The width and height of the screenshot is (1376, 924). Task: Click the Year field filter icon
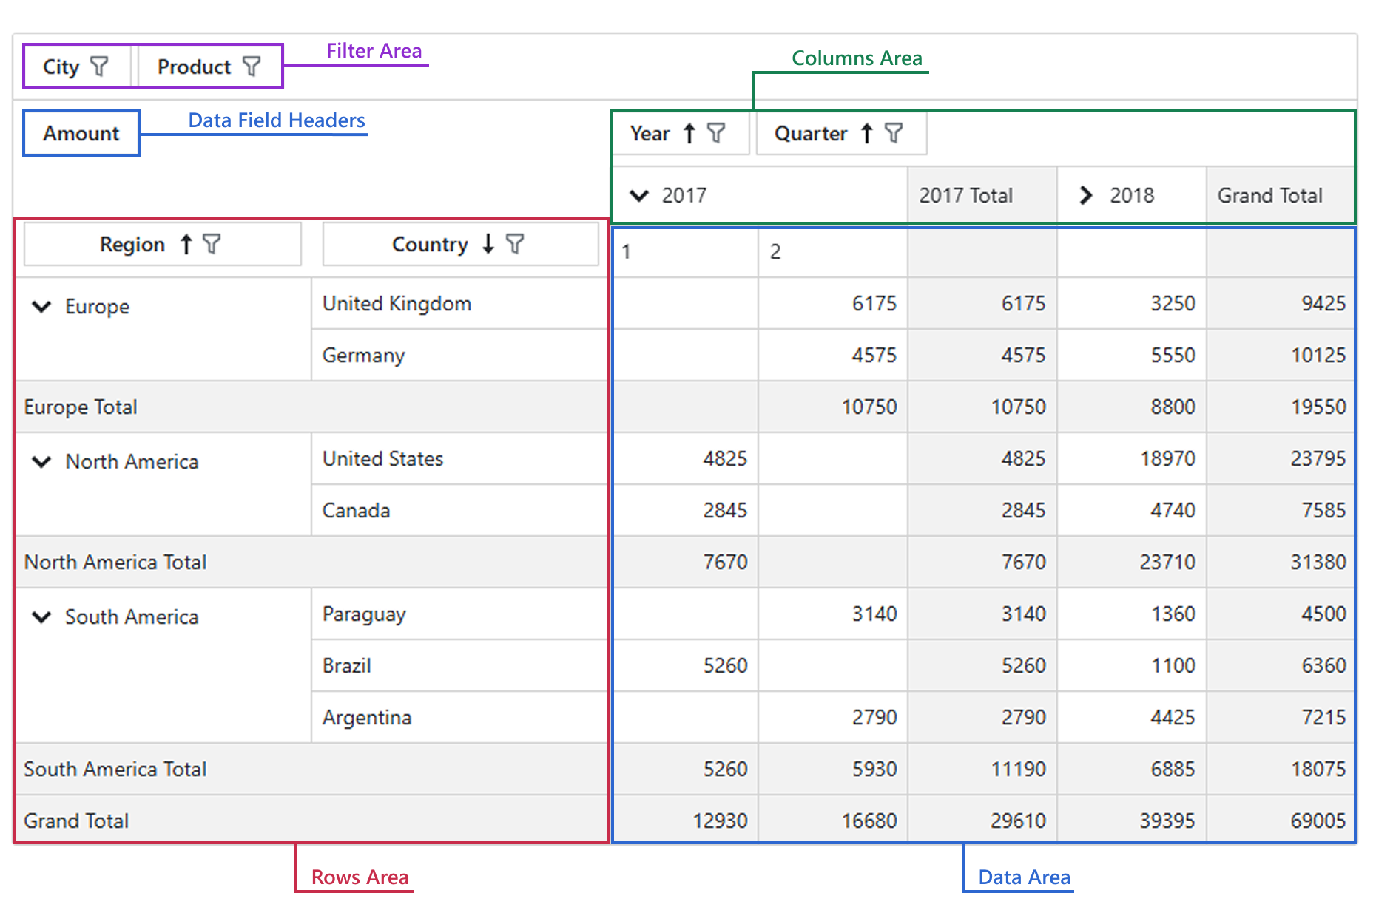pos(716,133)
